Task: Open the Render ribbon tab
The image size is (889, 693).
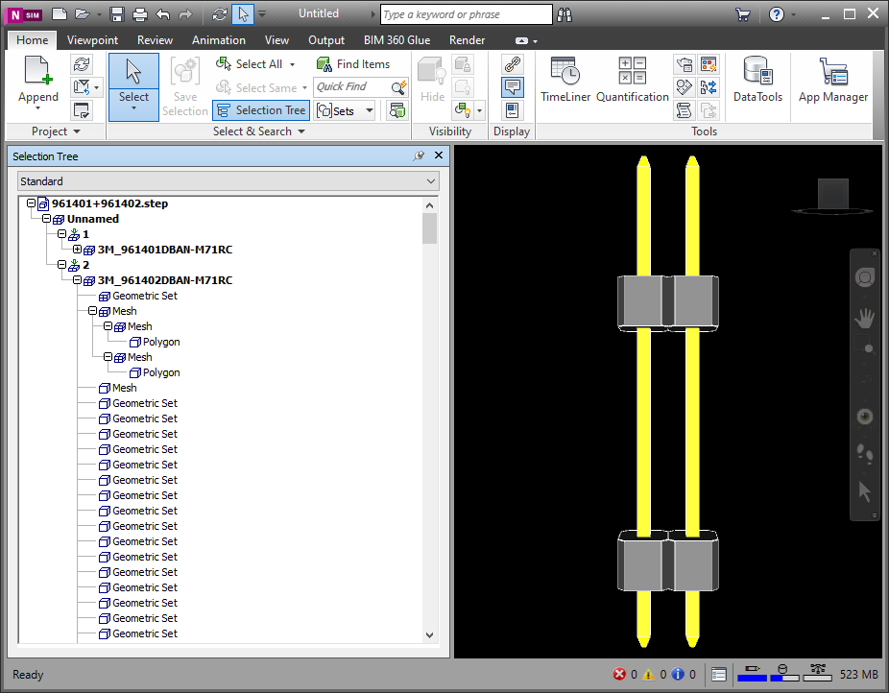Action: point(467,40)
